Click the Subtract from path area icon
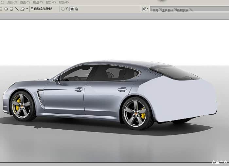Screen dimensions: 229x166 tap(67, 9)
